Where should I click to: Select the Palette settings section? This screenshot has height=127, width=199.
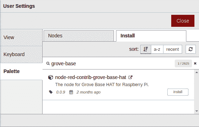[x=21, y=71]
